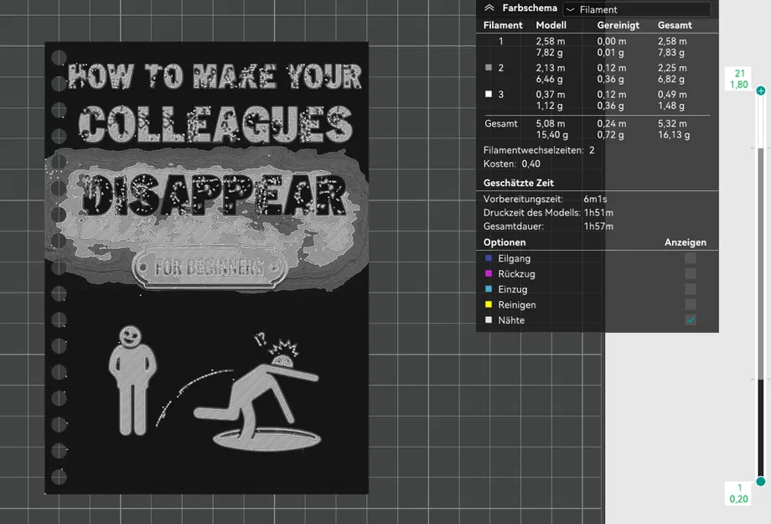
Task: Click the blue Eilgang color swatch
Action: 489,258
